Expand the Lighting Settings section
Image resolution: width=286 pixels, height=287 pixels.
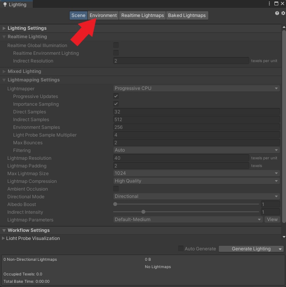[4, 28]
